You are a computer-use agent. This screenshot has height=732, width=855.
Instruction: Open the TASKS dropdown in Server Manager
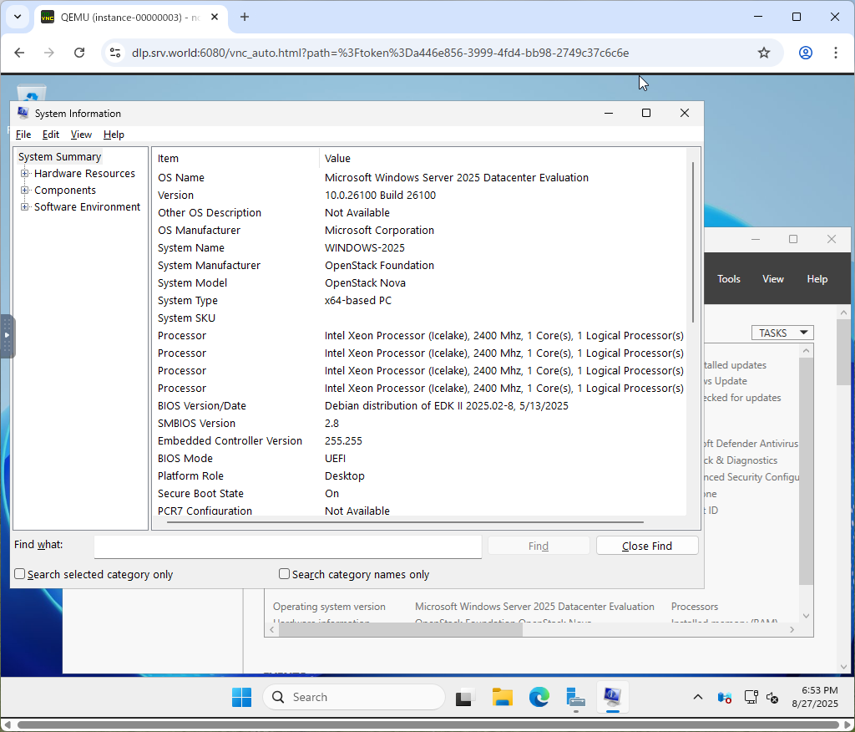click(782, 333)
